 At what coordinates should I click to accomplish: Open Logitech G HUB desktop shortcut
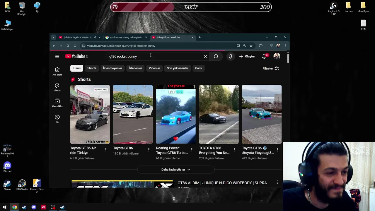click(334, 9)
